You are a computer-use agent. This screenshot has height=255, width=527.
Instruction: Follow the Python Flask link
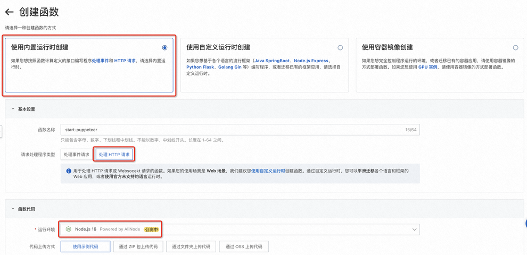[200, 67]
